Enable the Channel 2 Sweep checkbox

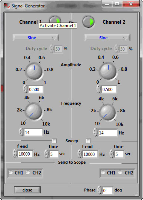[88, 141]
